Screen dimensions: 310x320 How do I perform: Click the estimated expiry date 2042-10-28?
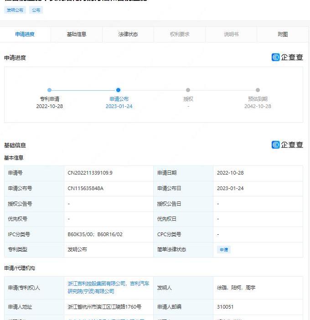258,106
